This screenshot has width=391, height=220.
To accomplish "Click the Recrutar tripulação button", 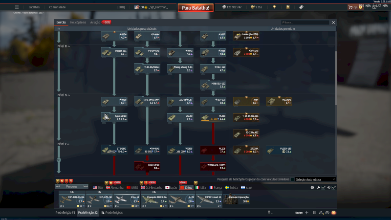I will [237, 199].
